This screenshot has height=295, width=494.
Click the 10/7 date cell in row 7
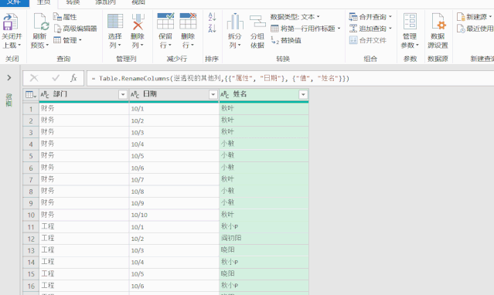coord(174,179)
